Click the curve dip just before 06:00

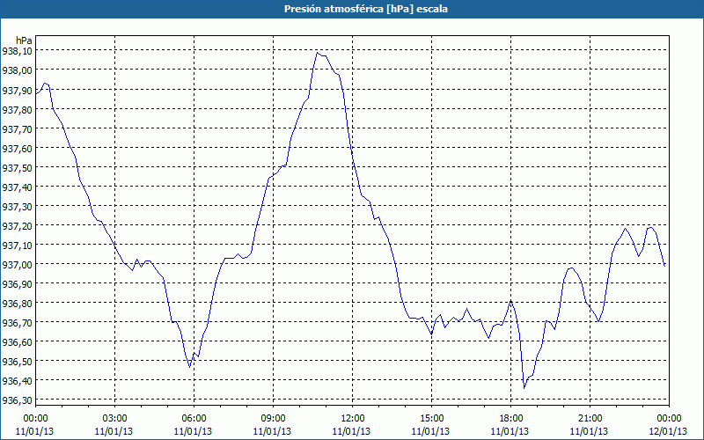tap(189, 367)
